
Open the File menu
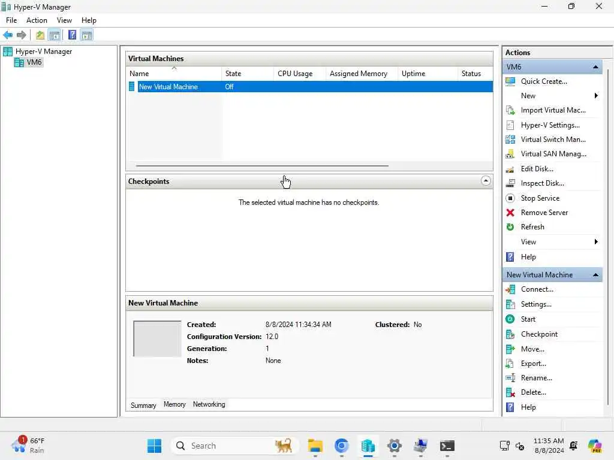tap(11, 20)
